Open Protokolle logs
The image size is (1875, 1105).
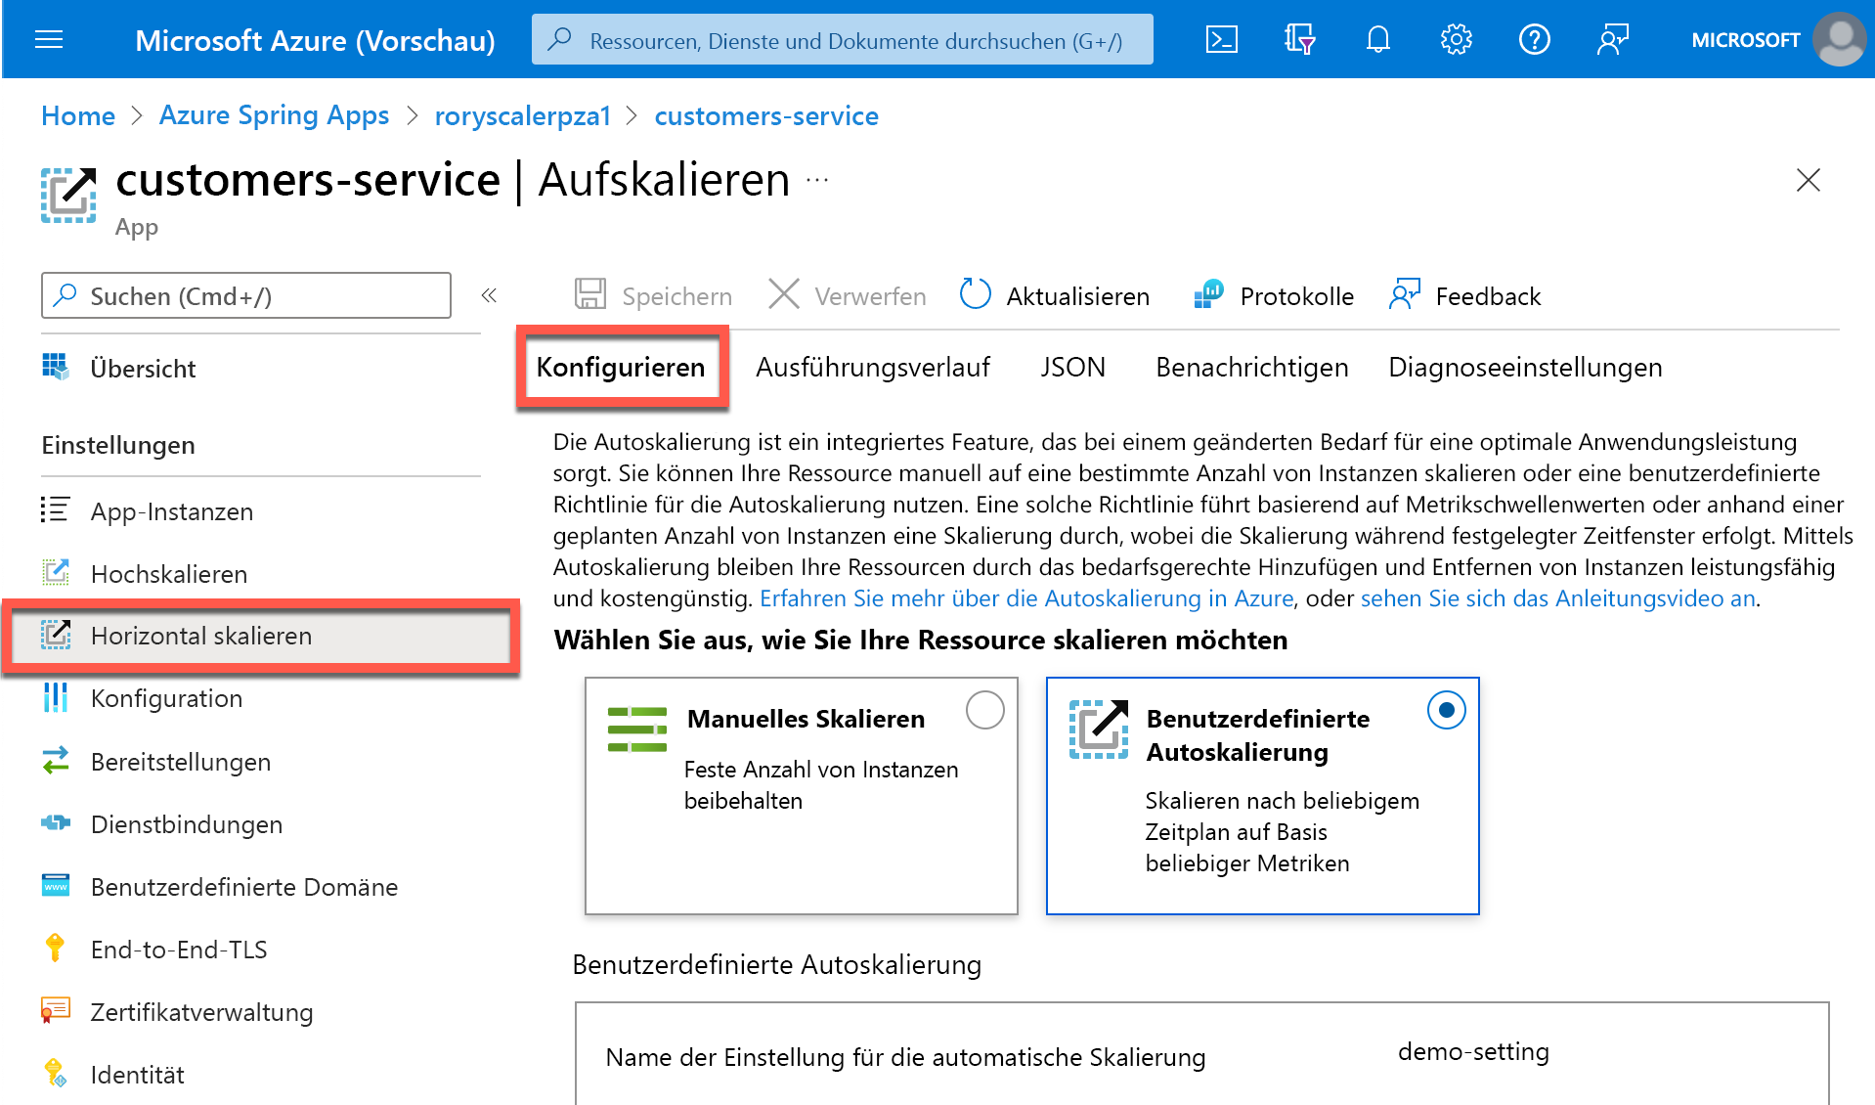click(x=1273, y=295)
